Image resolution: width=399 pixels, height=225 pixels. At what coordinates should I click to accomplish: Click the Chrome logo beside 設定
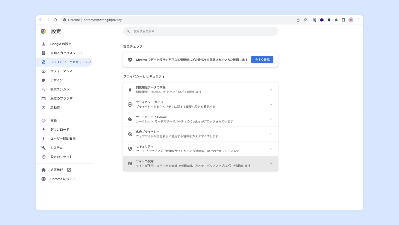click(43, 31)
